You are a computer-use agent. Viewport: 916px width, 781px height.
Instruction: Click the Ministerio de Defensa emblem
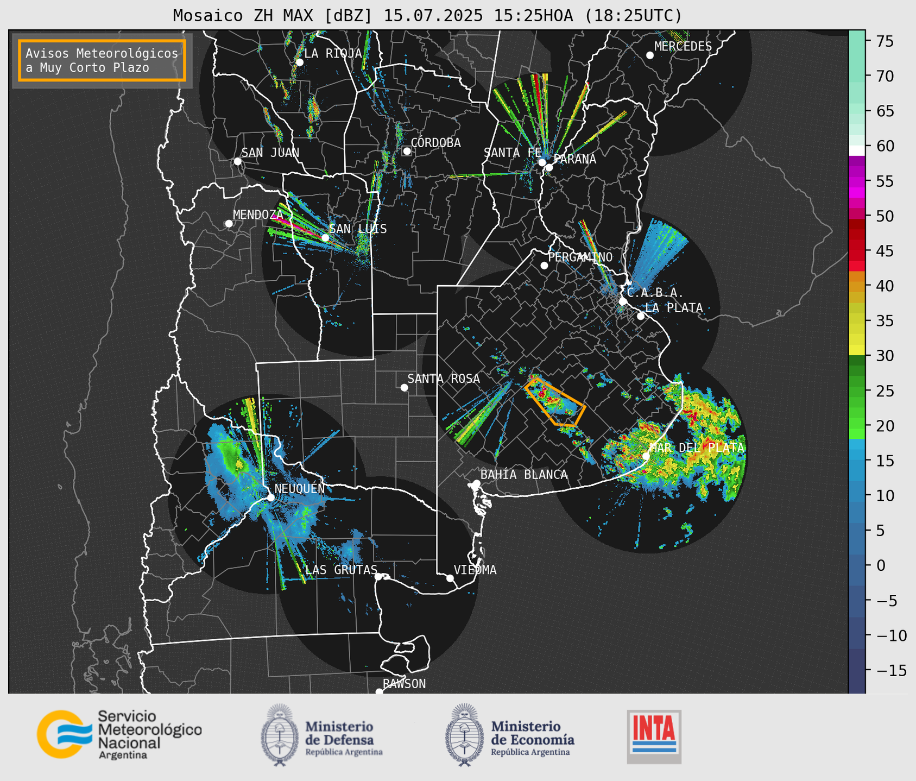pos(280,735)
